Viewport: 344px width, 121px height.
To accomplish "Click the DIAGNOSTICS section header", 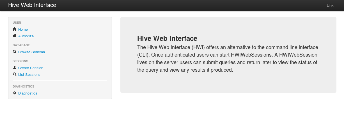I will (23, 86).
